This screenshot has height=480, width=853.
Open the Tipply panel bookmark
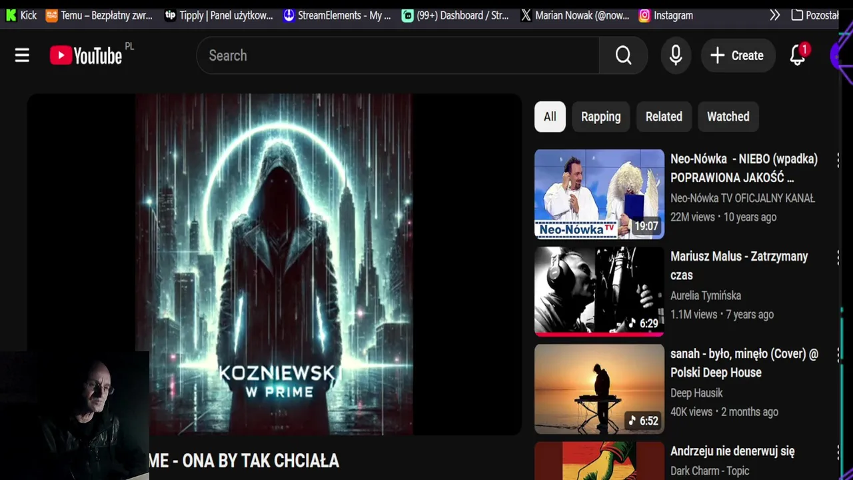(219, 15)
